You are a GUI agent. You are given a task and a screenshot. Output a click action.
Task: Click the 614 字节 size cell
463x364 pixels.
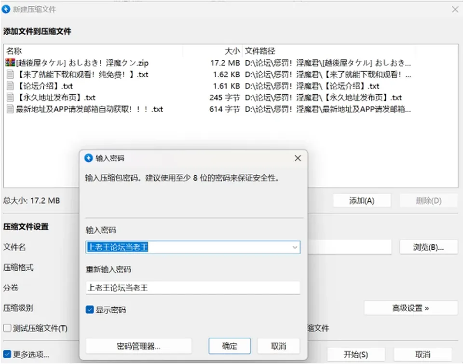click(x=225, y=109)
